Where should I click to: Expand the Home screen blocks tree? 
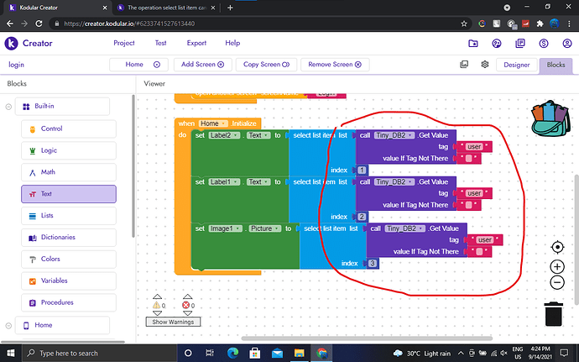coord(8,325)
